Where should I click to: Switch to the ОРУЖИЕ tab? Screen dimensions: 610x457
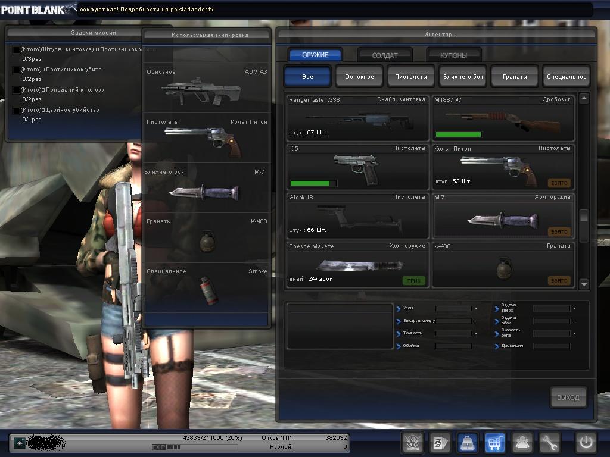pos(315,55)
